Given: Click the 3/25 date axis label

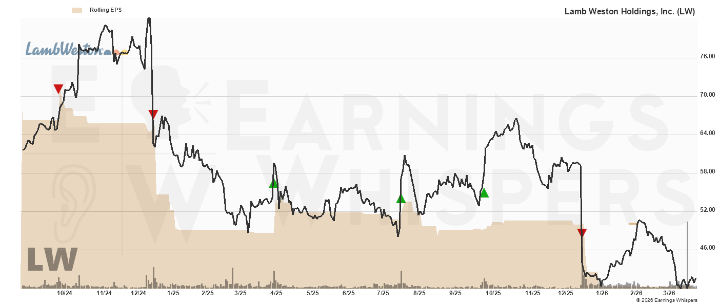Looking at the screenshot, I should tap(241, 293).
